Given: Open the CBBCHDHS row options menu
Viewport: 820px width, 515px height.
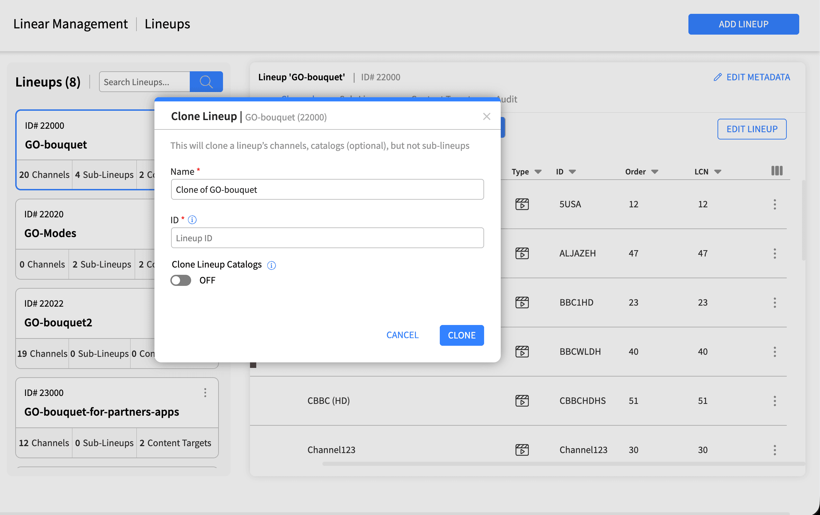Looking at the screenshot, I should [775, 401].
